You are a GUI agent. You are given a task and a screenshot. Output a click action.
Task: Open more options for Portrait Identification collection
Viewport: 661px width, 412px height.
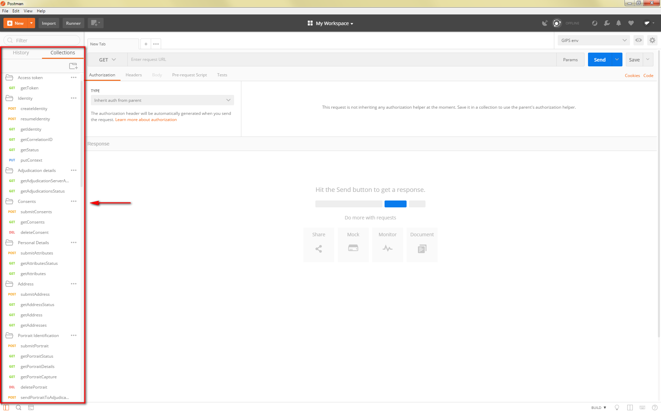pyautogui.click(x=74, y=335)
